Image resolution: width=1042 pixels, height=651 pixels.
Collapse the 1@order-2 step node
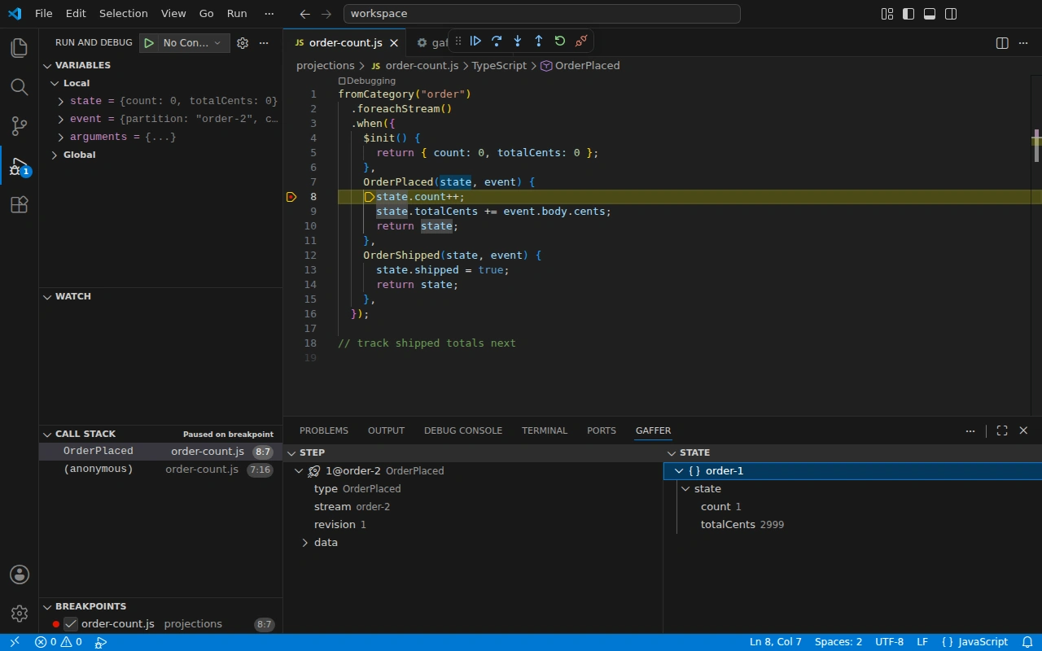click(299, 471)
